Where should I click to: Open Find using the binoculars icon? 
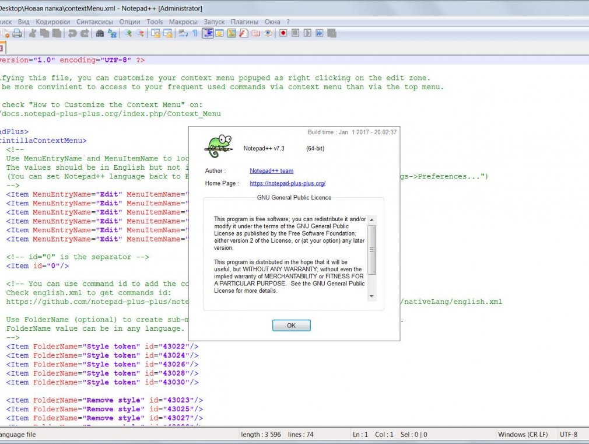tap(100, 33)
